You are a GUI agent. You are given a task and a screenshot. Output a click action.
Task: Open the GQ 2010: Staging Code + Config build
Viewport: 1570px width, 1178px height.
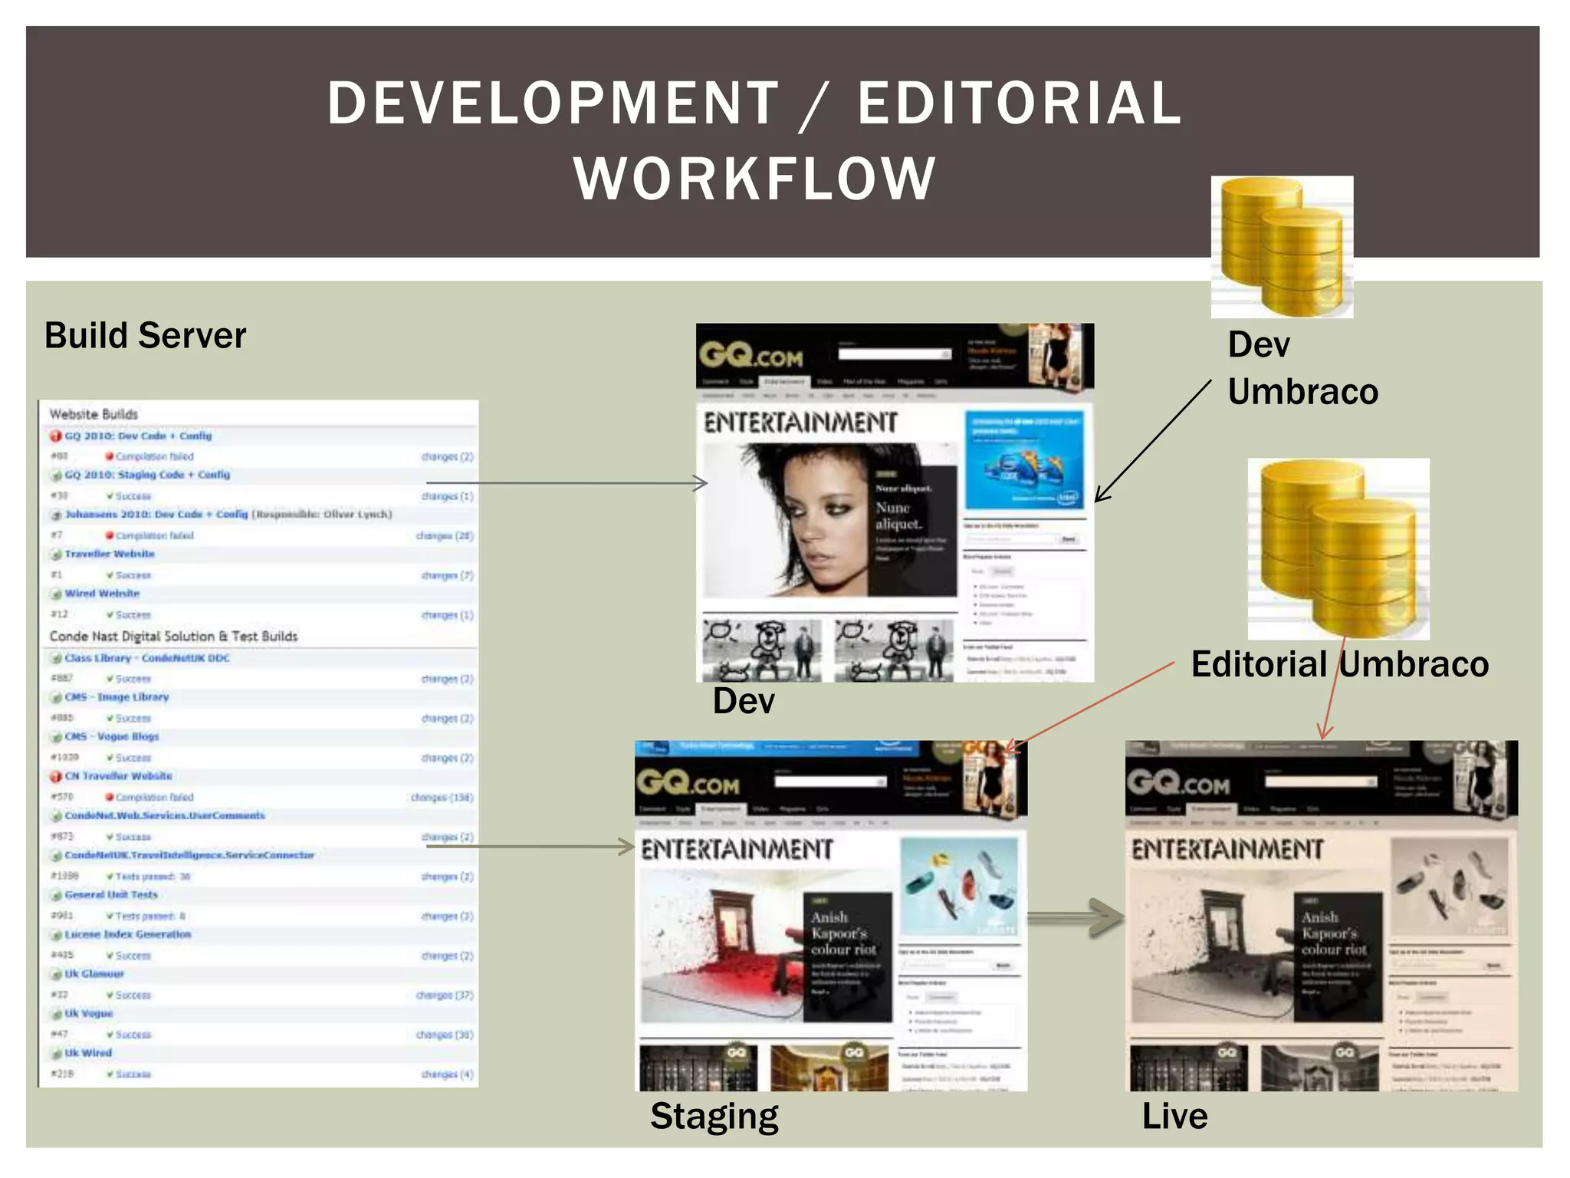tap(146, 475)
